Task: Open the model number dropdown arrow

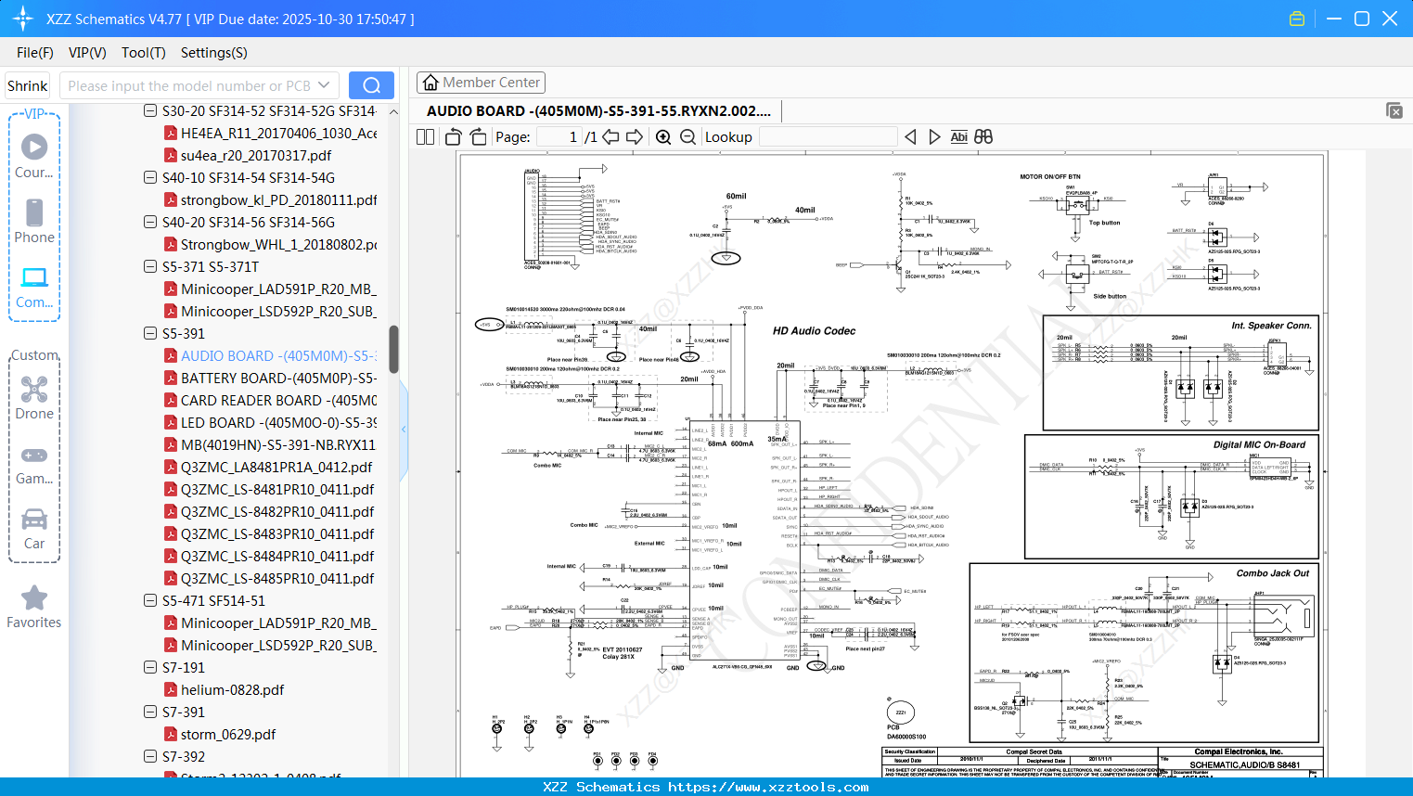Action: coord(324,85)
